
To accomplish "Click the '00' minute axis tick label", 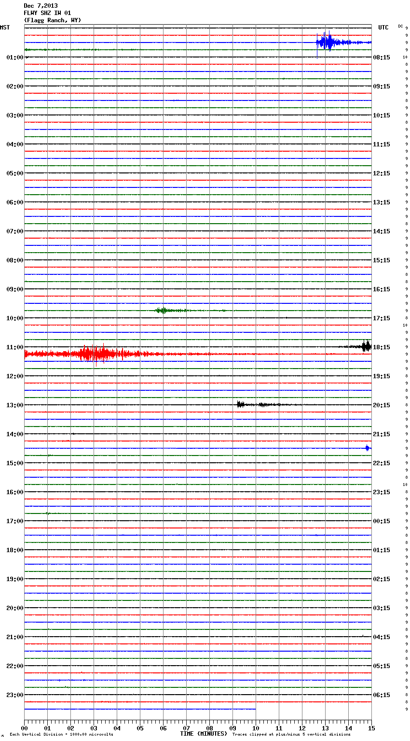I will click(24, 728).
